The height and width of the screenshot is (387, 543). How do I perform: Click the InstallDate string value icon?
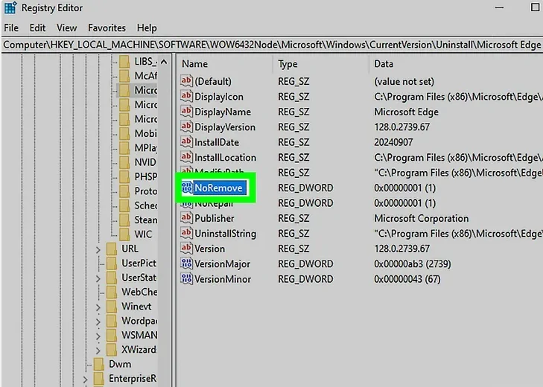pyautogui.click(x=186, y=142)
